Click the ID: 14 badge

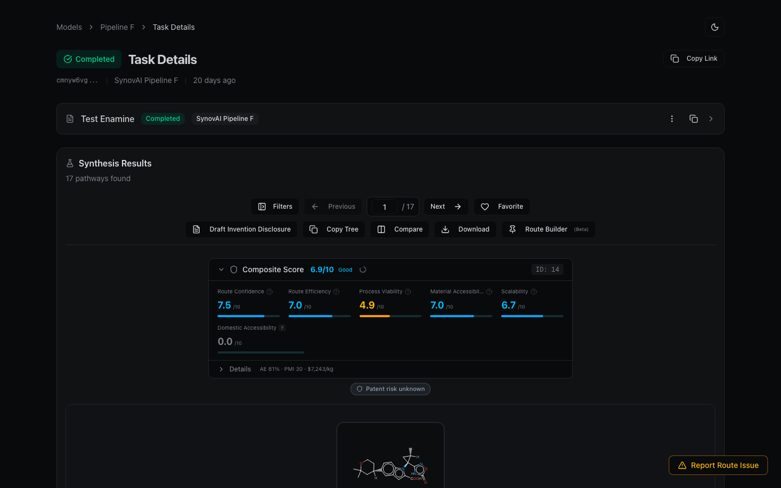click(x=547, y=269)
